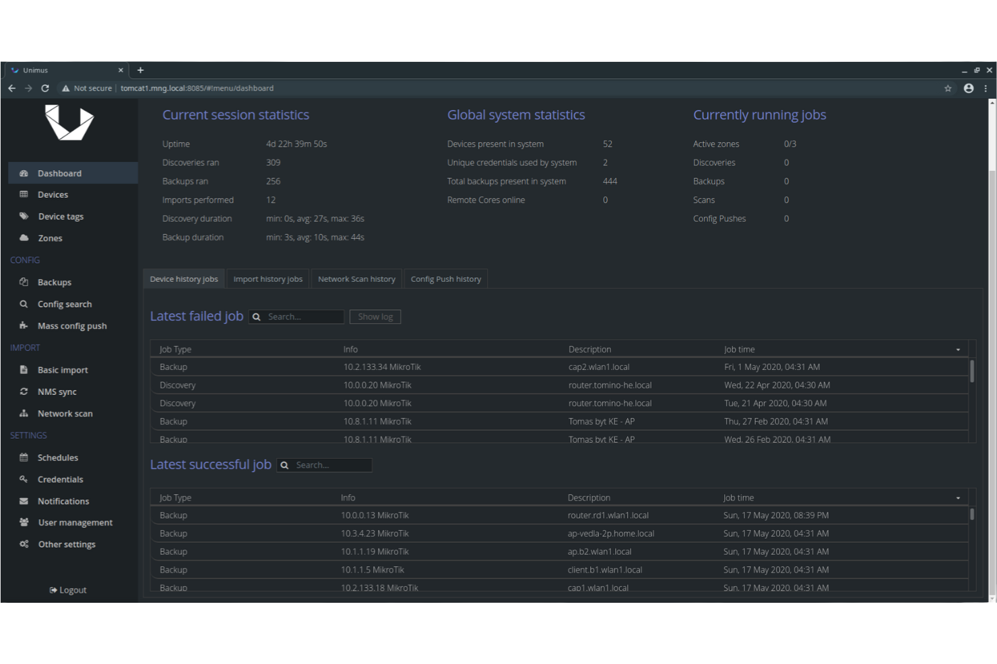The width and height of the screenshot is (997, 664).
Task: Close the Unimus browser tab
Action: (x=121, y=70)
